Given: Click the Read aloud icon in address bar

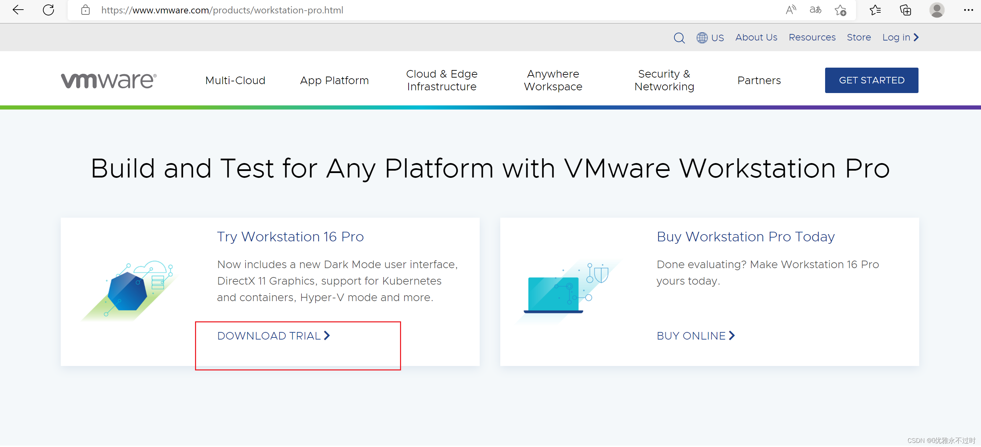Looking at the screenshot, I should tap(790, 10).
